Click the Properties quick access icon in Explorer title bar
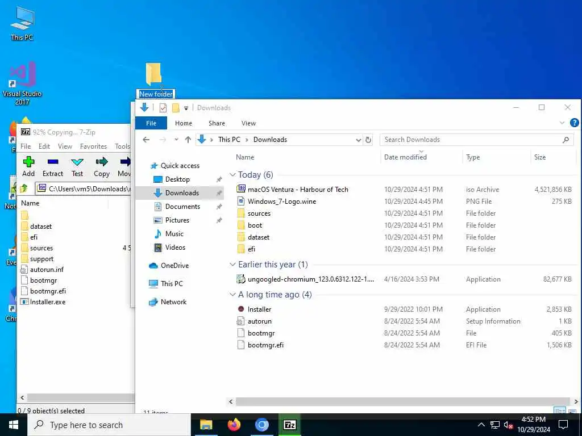This screenshot has width=582, height=436. (163, 108)
